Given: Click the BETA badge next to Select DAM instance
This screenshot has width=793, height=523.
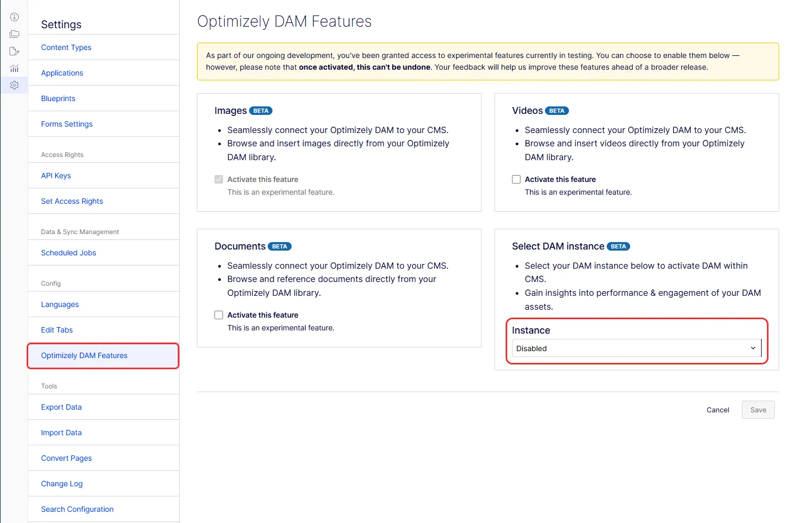Looking at the screenshot, I should click(x=618, y=246).
